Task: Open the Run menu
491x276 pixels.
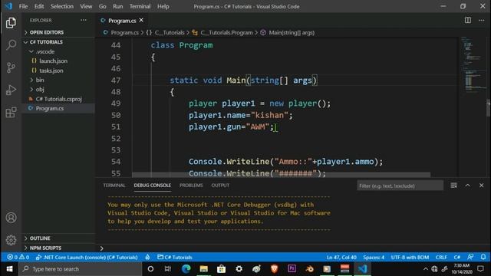Action: coord(117,6)
